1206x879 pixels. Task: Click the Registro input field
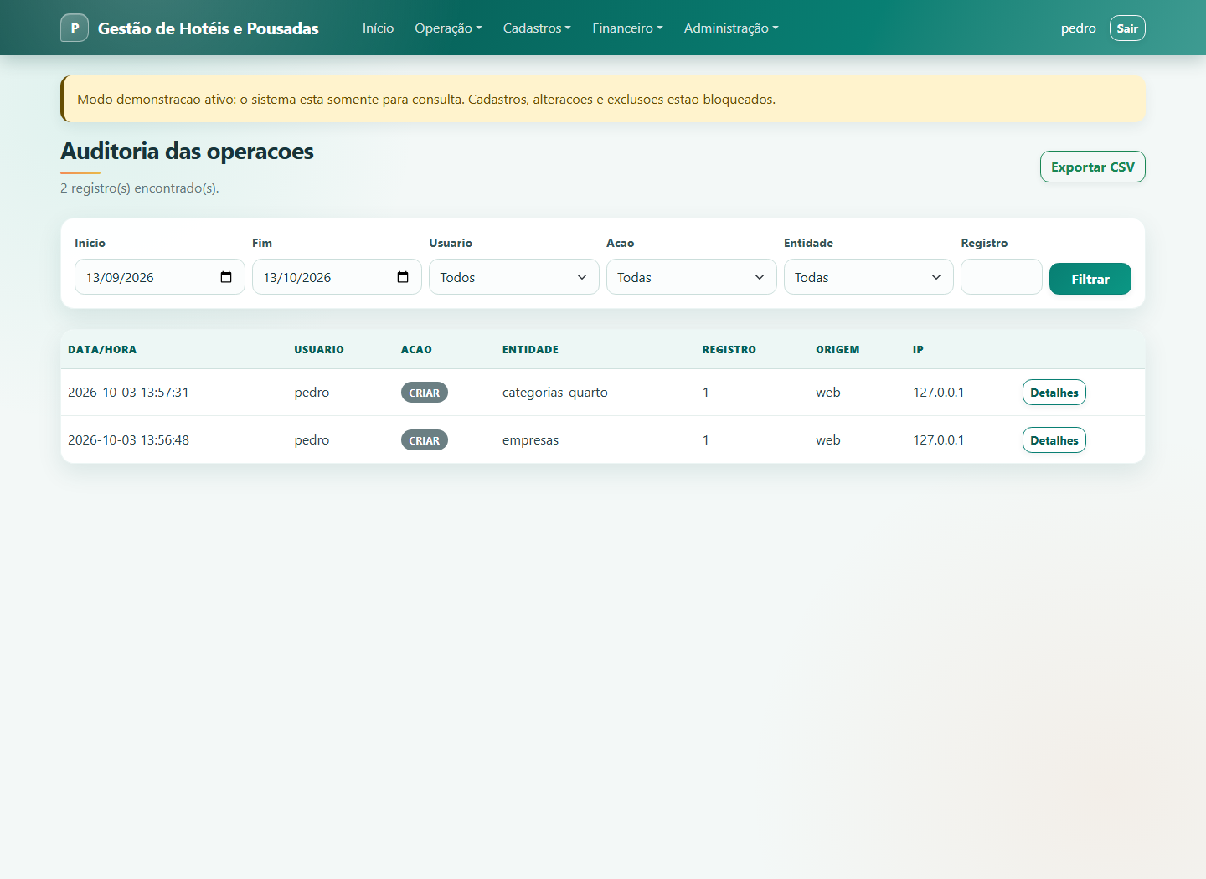(1001, 277)
